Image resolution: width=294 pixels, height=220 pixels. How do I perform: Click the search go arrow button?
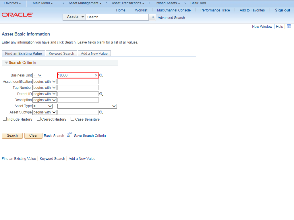(152, 17)
